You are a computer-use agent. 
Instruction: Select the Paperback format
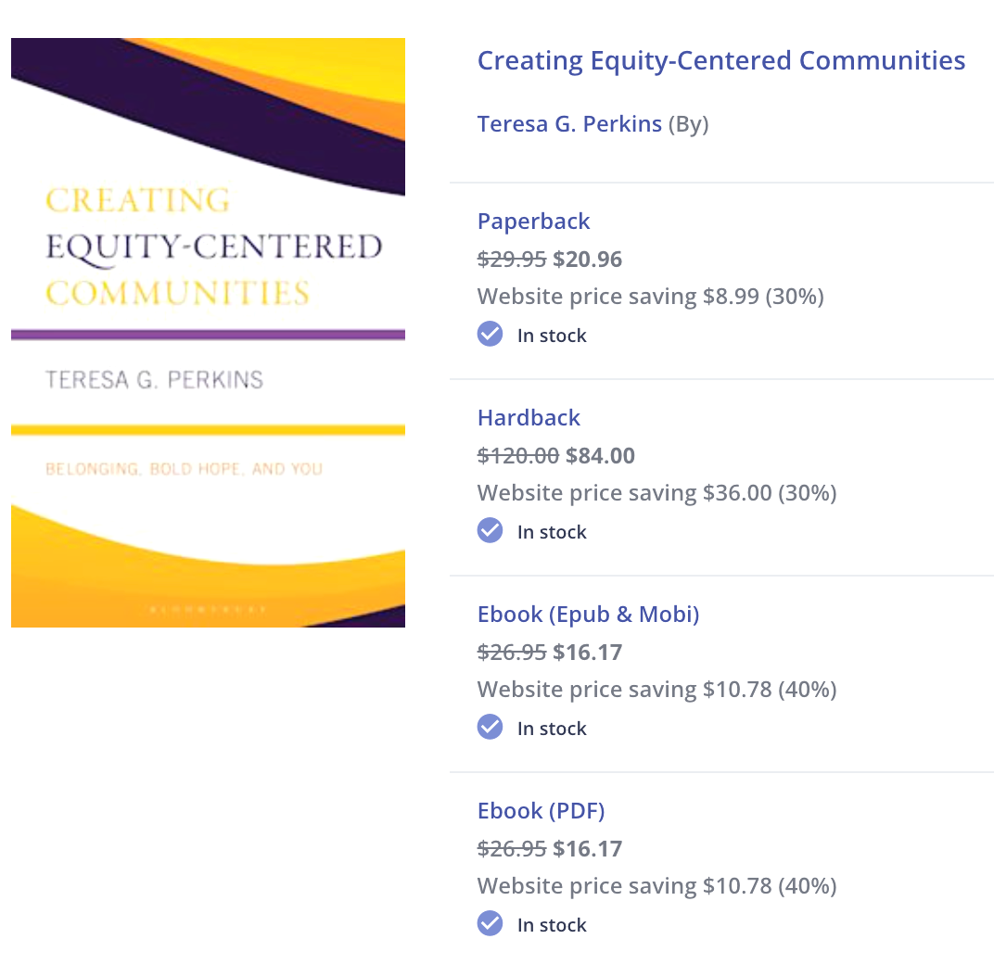click(533, 222)
